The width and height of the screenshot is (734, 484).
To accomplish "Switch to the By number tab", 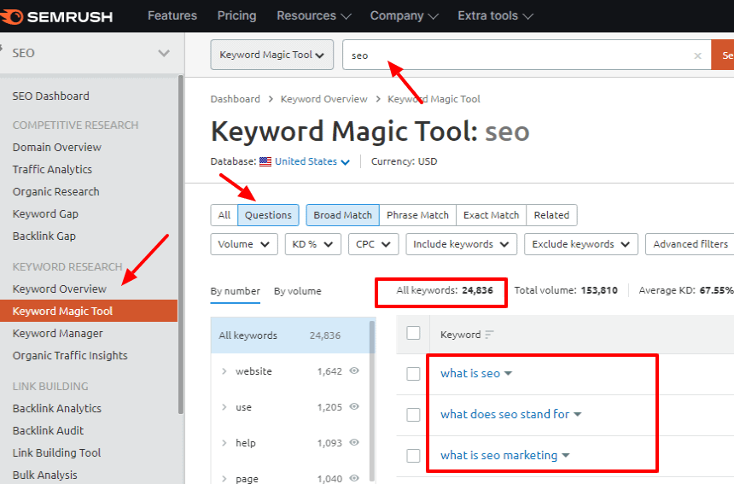I will click(x=235, y=291).
